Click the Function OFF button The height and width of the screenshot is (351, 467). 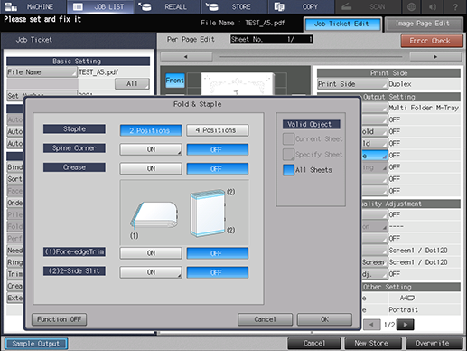click(x=59, y=319)
